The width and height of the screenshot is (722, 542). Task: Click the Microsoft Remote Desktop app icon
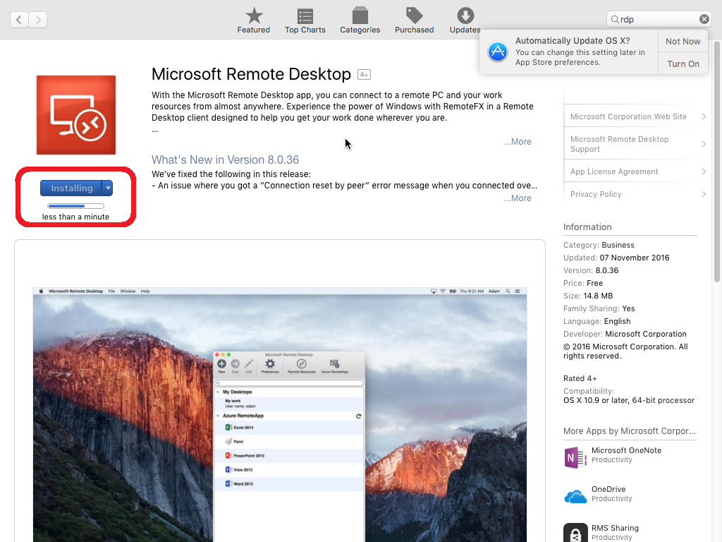[x=76, y=115]
